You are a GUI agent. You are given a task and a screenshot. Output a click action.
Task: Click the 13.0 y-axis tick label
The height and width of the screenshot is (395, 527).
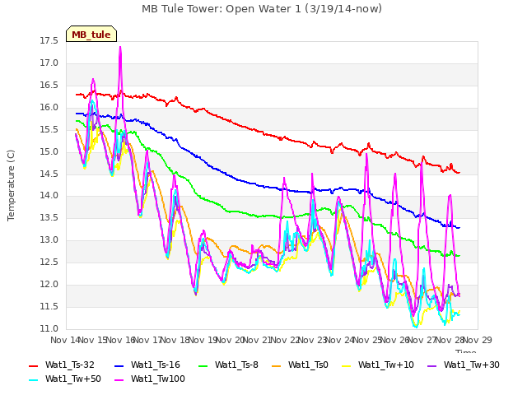tap(49, 239)
